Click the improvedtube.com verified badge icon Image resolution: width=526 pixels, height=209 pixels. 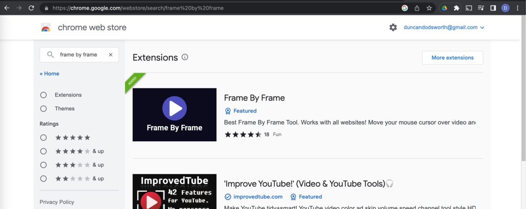[x=227, y=197]
